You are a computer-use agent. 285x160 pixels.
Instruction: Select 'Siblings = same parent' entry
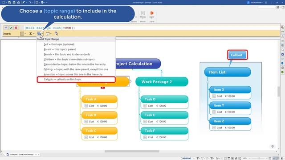click(76, 69)
